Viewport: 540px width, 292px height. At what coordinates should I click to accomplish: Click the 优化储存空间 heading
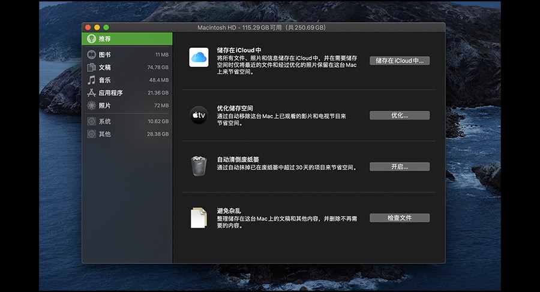[x=235, y=108]
